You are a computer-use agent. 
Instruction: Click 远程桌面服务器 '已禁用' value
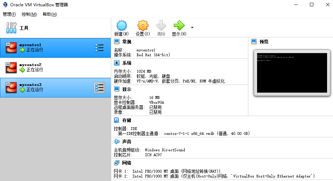tap(155, 107)
